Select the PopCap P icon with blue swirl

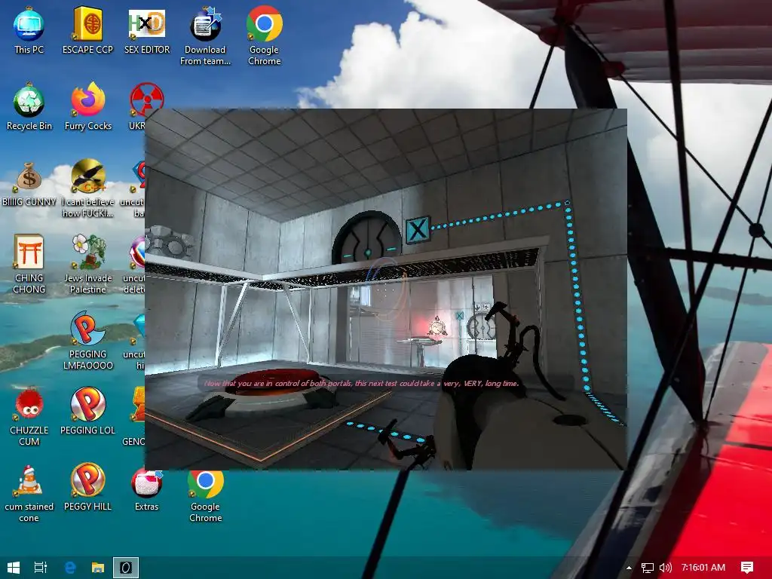(x=87, y=340)
